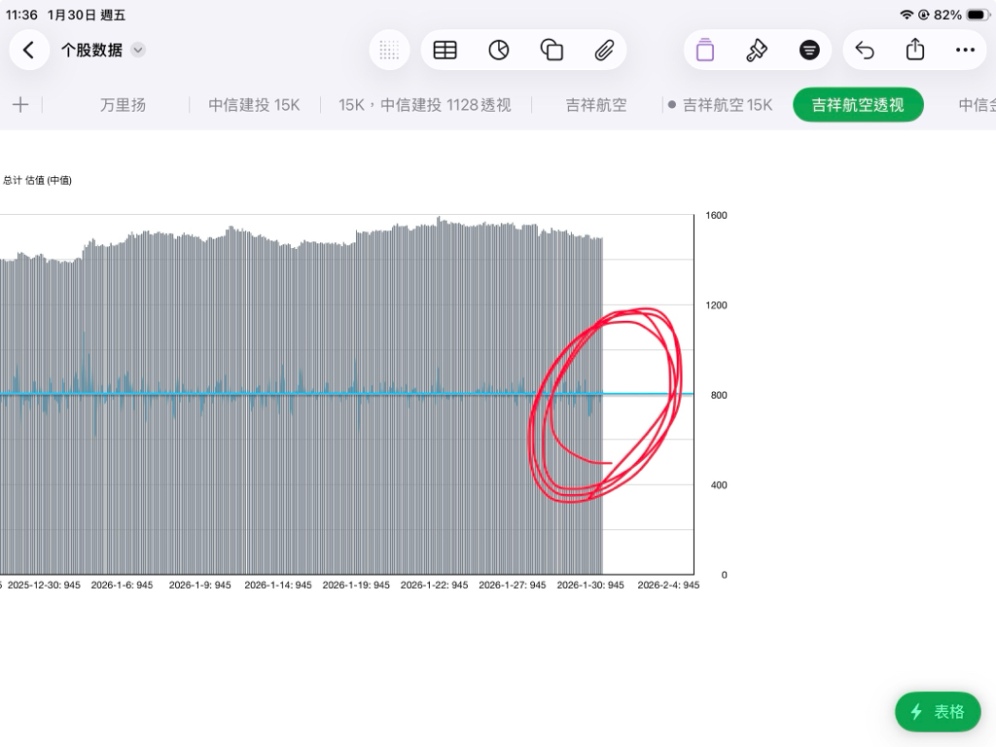
Task: Switch to the 中信建投 15K sheet tab
Action: 254,105
